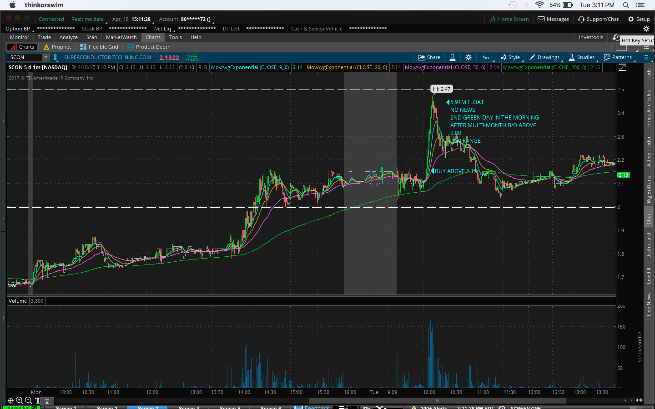
Task: Click the EMA 20 study label
Action: point(347,67)
